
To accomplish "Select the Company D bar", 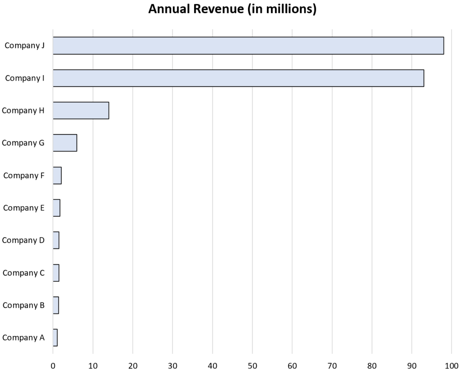I will (x=56, y=240).
